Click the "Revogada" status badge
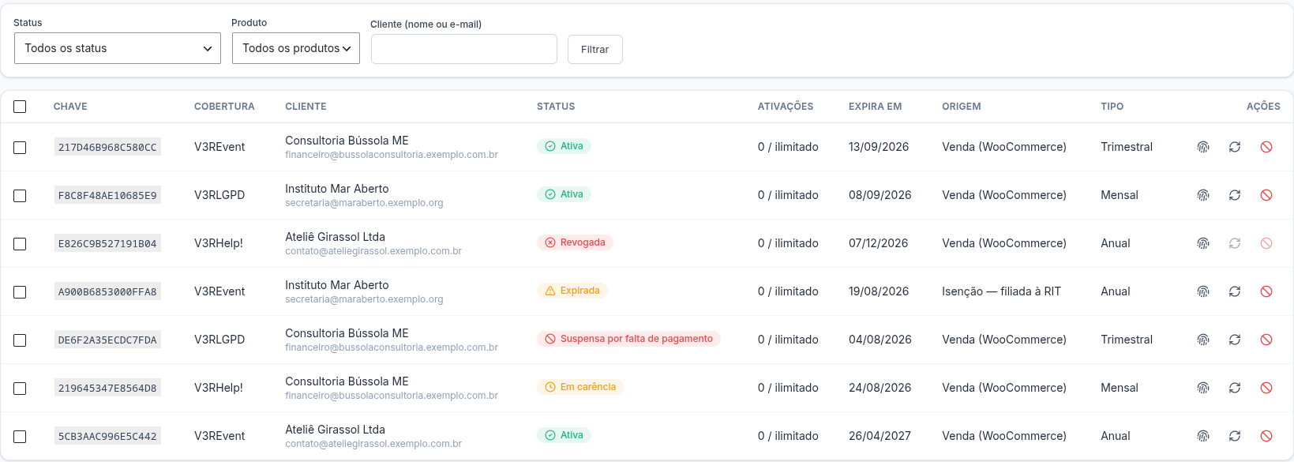The width and height of the screenshot is (1294, 462). coord(575,242)
